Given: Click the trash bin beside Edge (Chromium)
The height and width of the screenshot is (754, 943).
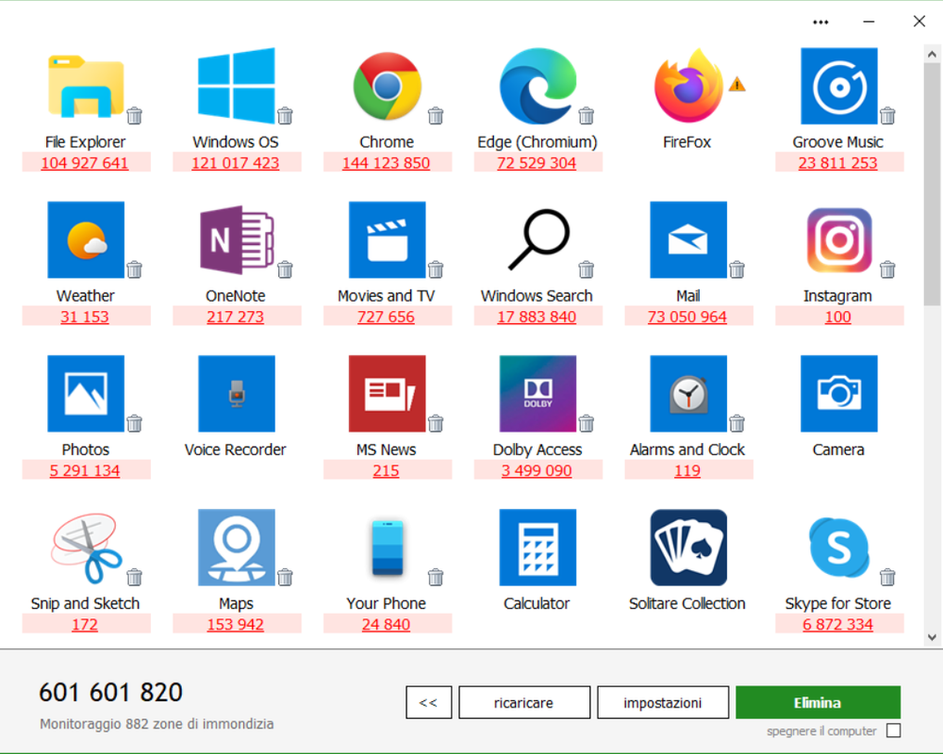Looking at the screenshot, I should click(587, 115).
